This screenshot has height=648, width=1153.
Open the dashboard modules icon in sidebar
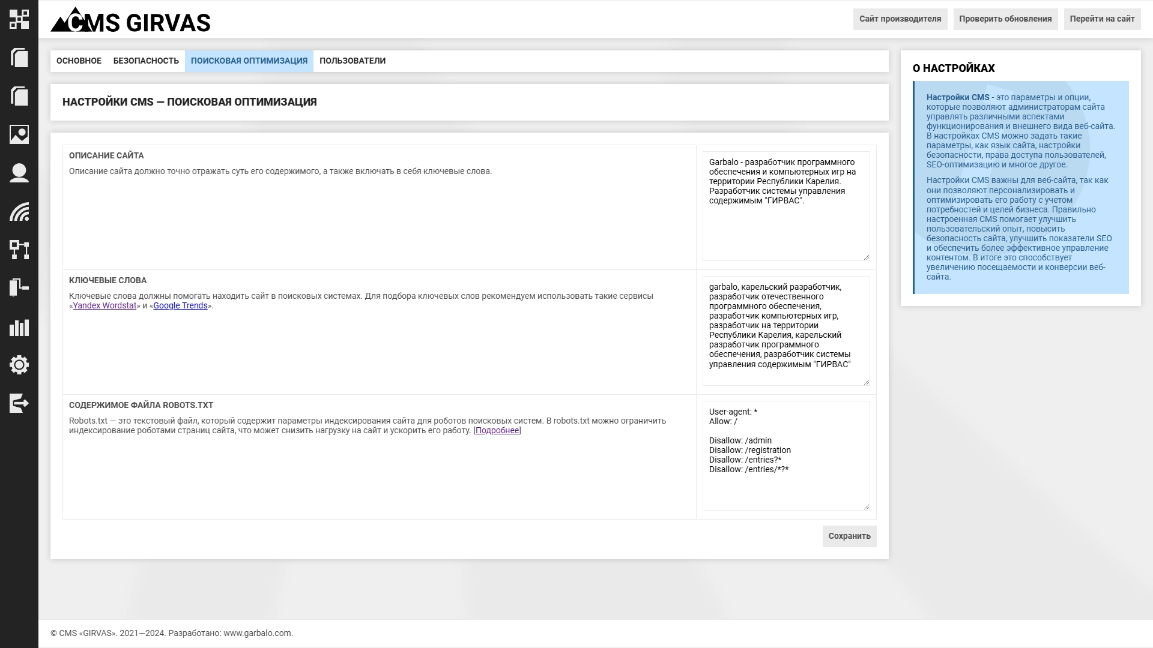(19, 19)
